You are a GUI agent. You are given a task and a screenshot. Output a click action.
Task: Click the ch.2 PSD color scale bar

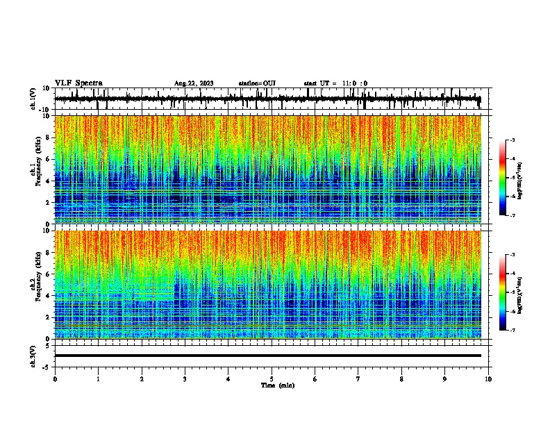click(503, 292)
